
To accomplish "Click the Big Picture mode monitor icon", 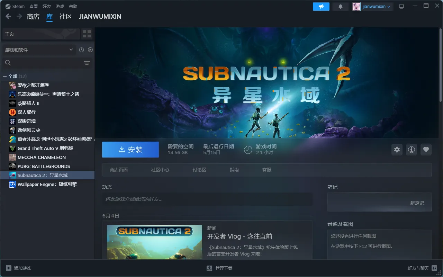I will (401, 7).
